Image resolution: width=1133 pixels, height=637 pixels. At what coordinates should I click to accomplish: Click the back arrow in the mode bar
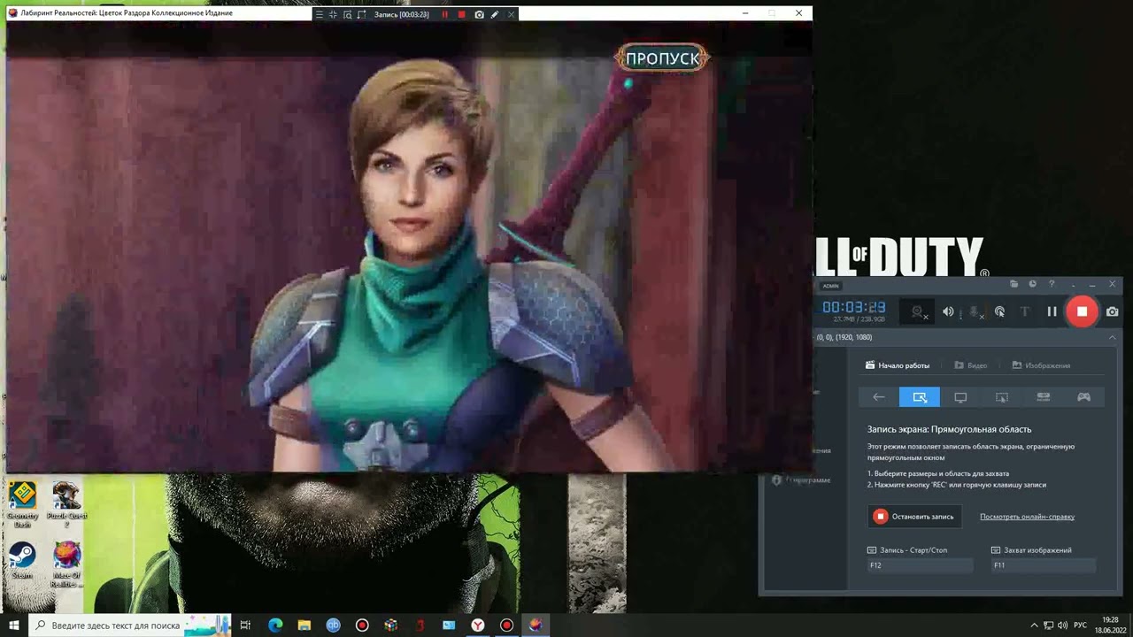coord(879,397)
